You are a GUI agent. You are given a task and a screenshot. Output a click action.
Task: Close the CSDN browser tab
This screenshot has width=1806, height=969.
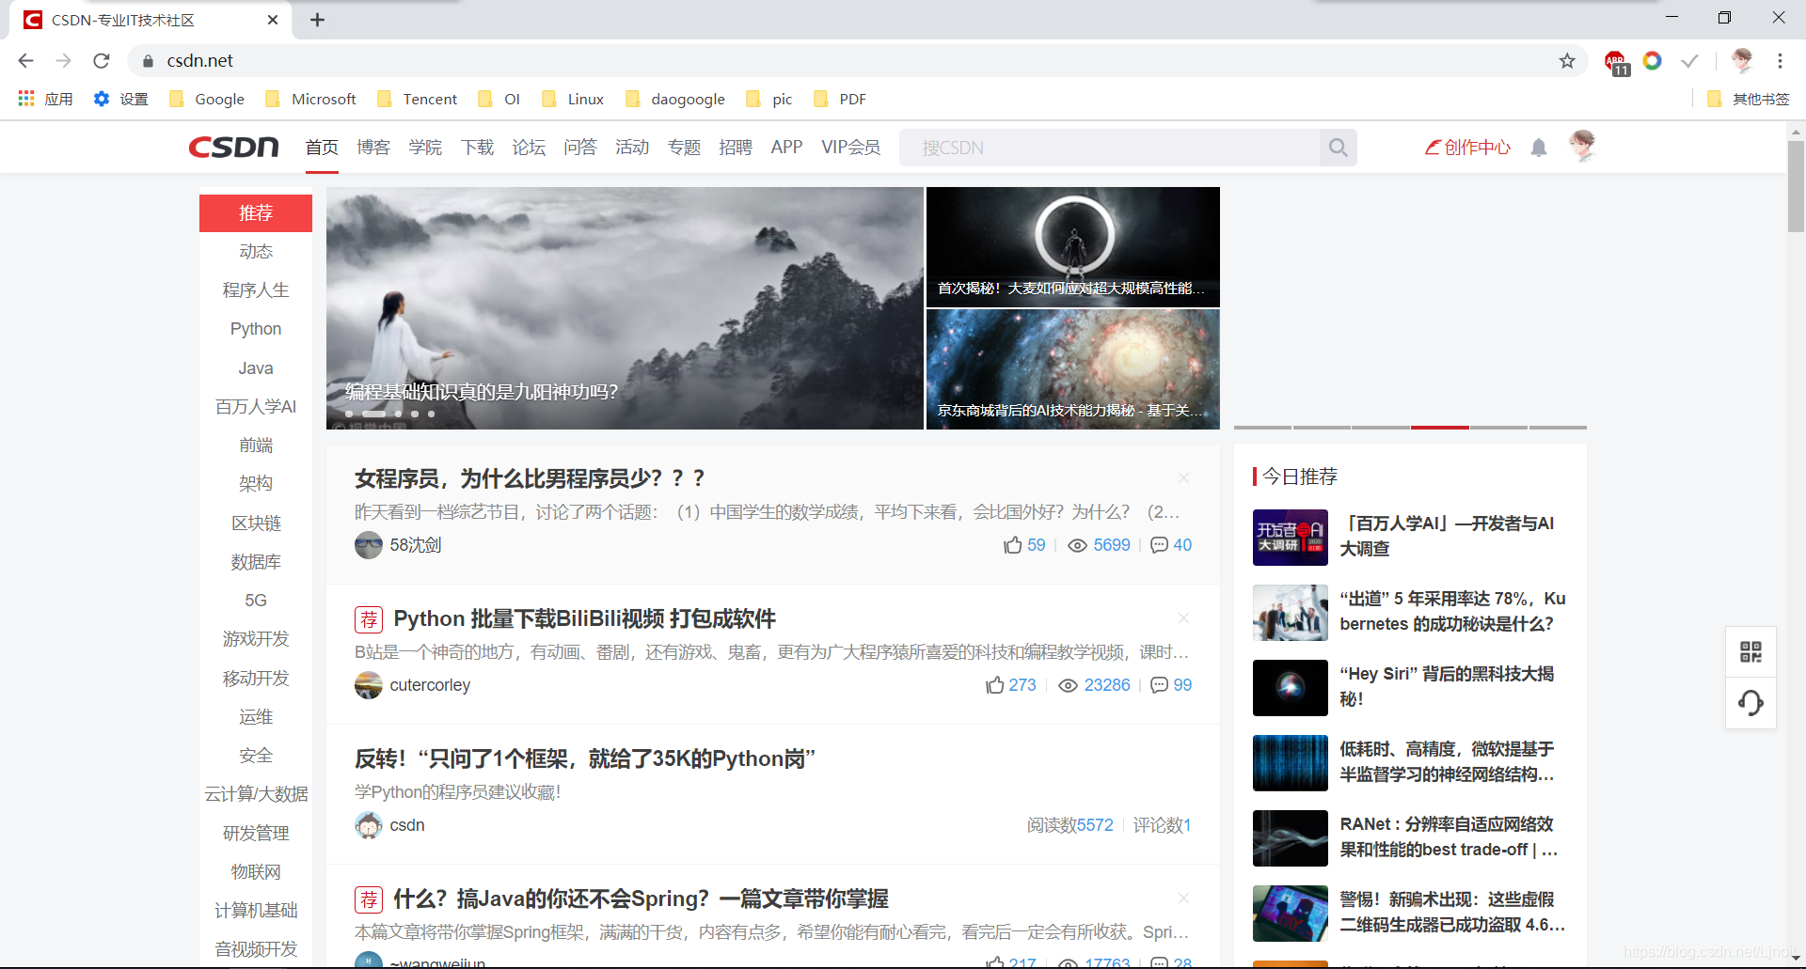(273, 20)
